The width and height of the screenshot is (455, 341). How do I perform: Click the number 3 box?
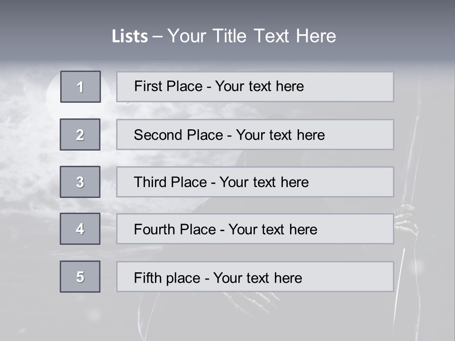[x=80, y=182]
